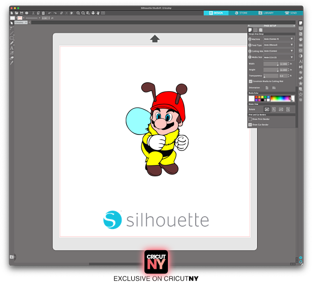Toggle Constrain Media to Cutting Mat checkbox

251,81
